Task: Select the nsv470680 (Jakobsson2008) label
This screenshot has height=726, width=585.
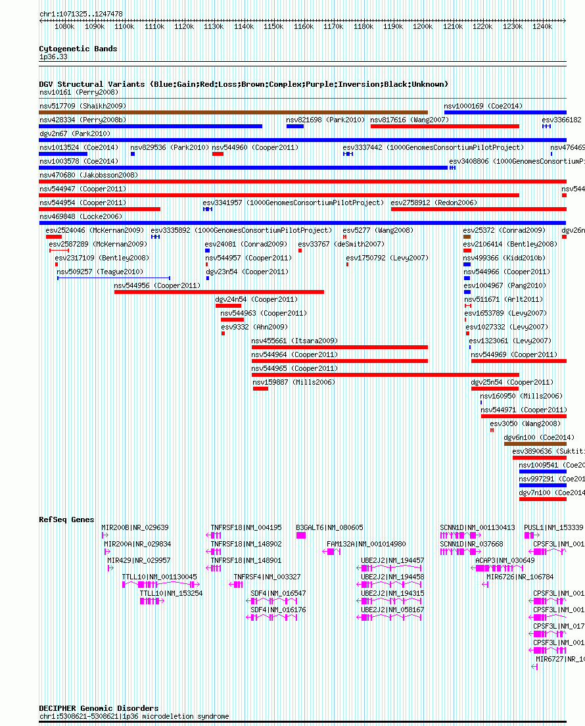Action: [x=89, y=176]
